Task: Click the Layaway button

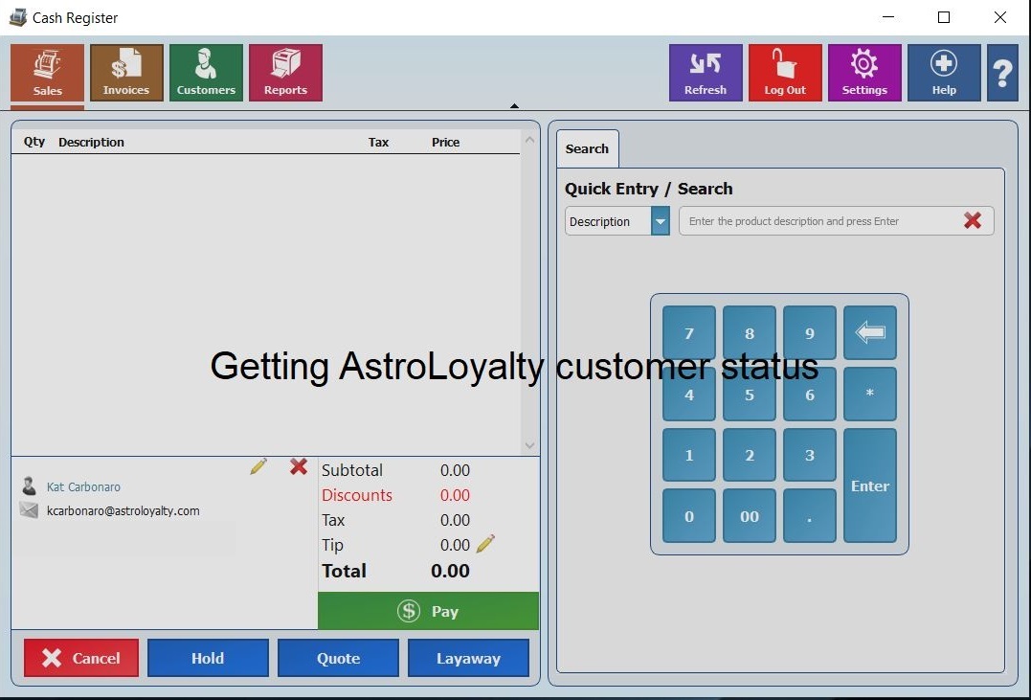Action: [x=468, y=658]
